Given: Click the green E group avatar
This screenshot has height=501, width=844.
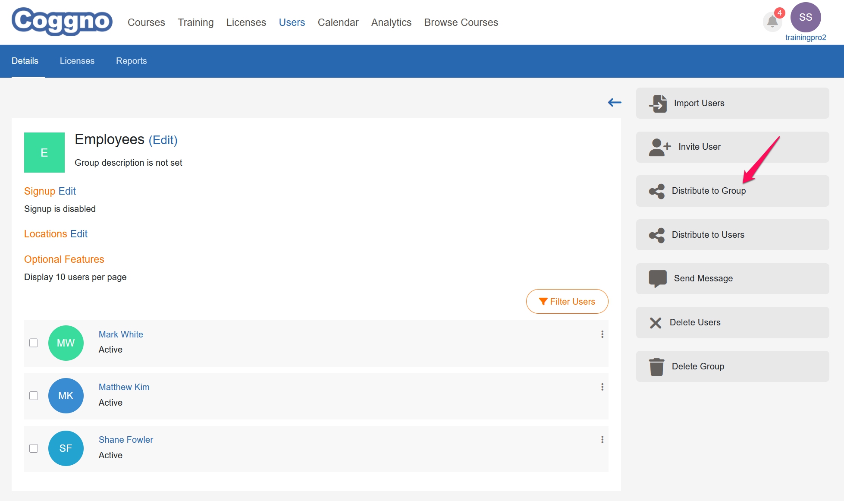Looking at the screenshot, I should 44,152.
